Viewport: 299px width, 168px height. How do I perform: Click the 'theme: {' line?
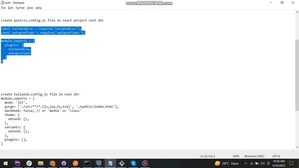(12, 115)
